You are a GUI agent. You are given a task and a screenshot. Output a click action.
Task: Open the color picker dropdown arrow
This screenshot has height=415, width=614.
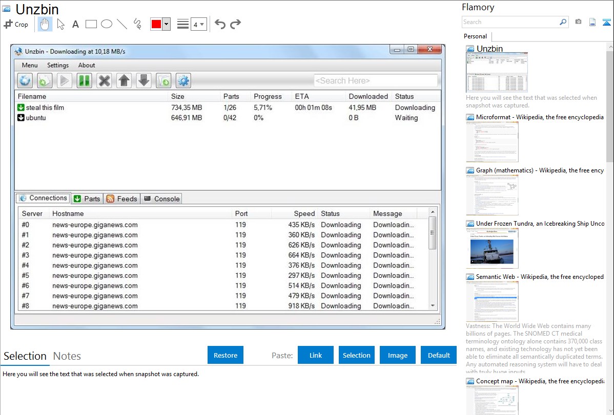(x=166, y=24)
